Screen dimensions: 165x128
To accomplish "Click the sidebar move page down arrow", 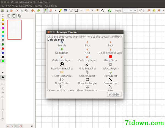I will tap(12, 126).
